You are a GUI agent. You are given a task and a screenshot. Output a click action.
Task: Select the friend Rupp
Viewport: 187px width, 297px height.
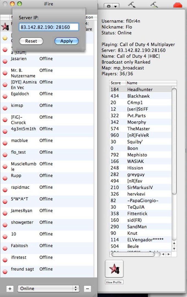47,178
